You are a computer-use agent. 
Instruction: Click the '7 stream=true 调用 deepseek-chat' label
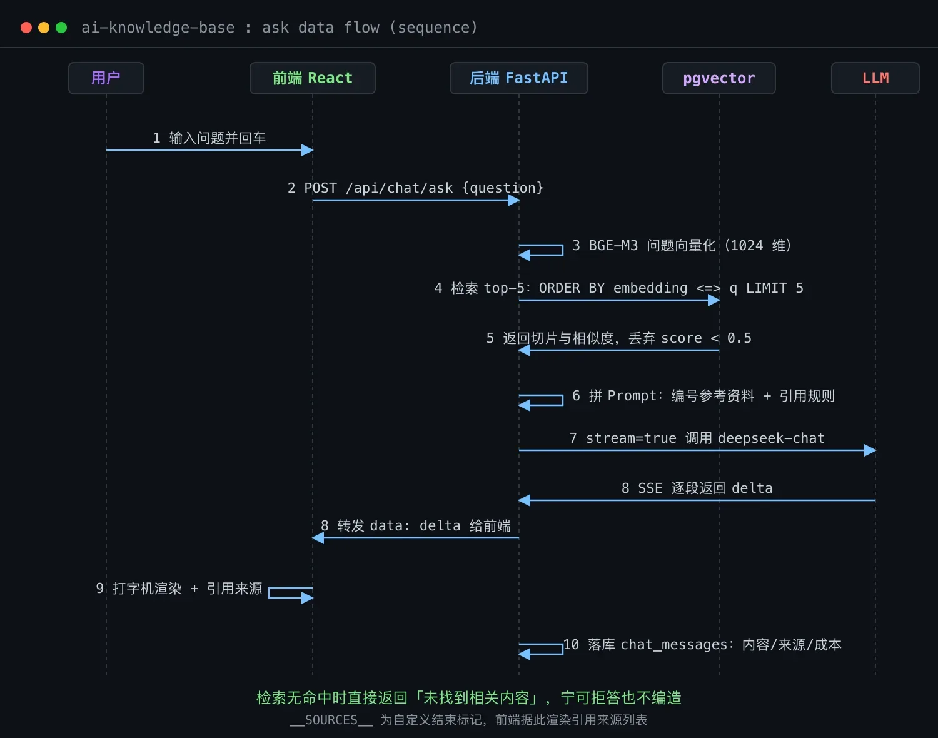[697, 438]
